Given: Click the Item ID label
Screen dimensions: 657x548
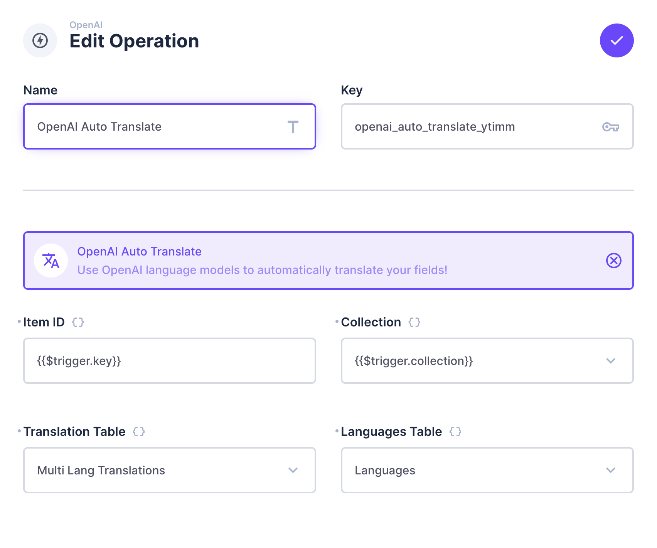Looking at the screenshot, I should click(44, 322).
